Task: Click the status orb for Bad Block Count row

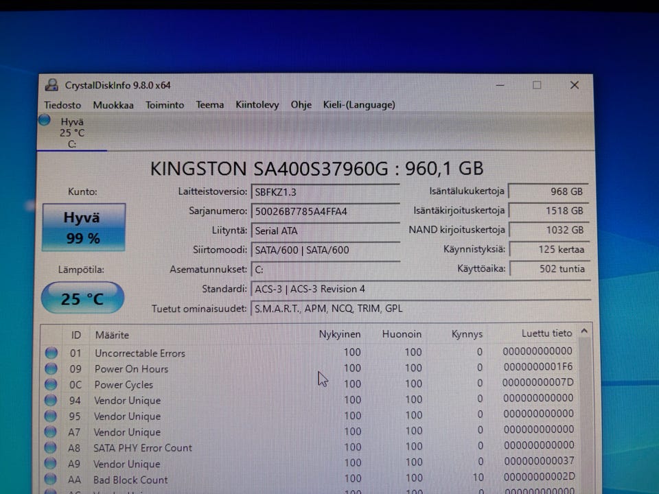Action: [x=50, y=479]
